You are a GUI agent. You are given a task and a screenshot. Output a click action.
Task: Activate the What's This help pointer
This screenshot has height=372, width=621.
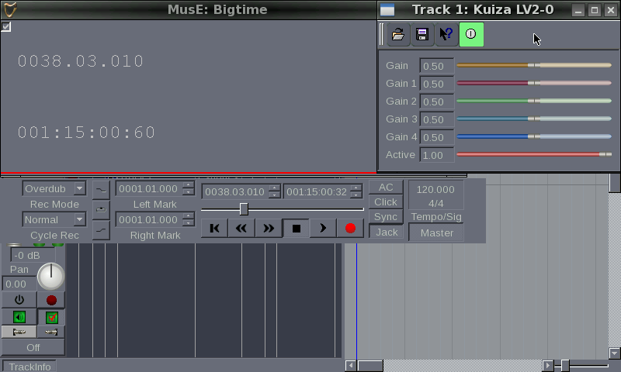[446, 34]
